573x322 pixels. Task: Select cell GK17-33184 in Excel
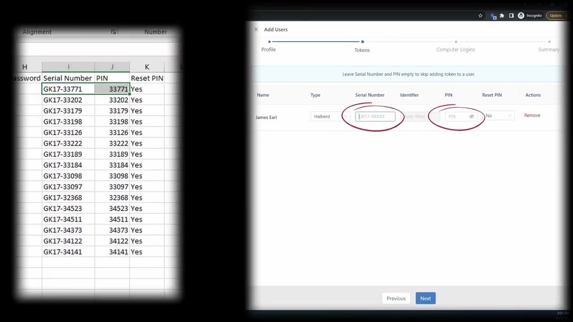click(68, 165)
